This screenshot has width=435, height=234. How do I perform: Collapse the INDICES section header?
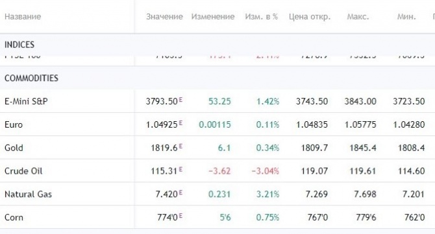[x=19, y=45]
